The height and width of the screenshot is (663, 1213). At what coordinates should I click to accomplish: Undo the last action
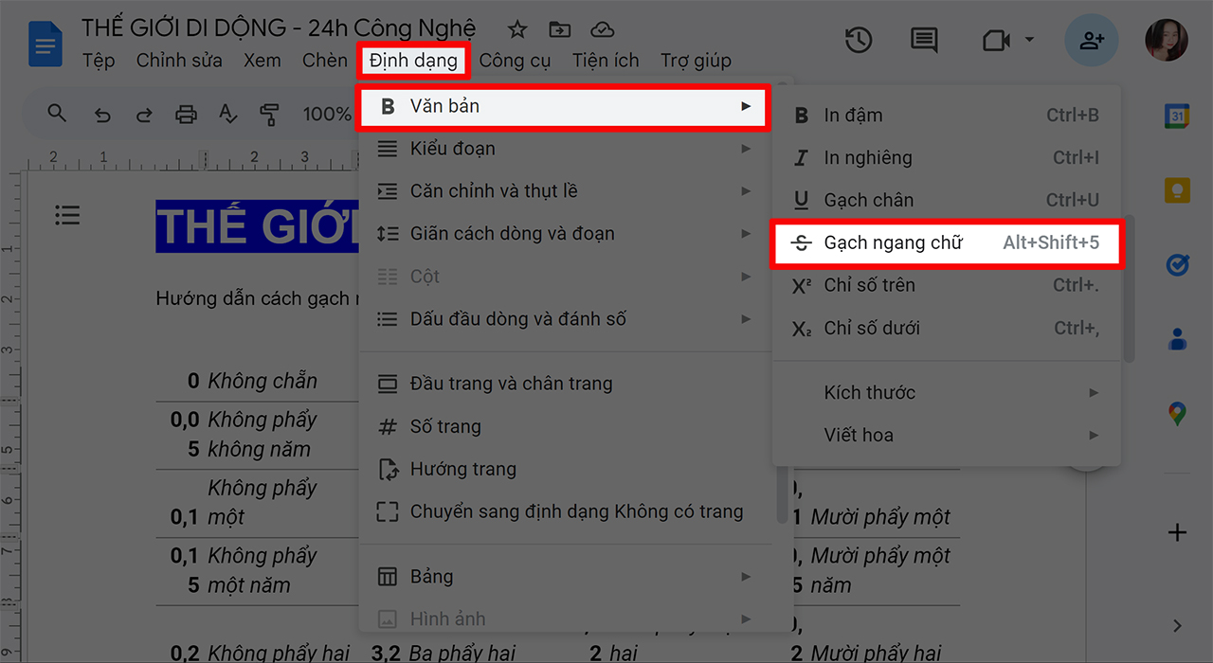[x=102, y=114]
